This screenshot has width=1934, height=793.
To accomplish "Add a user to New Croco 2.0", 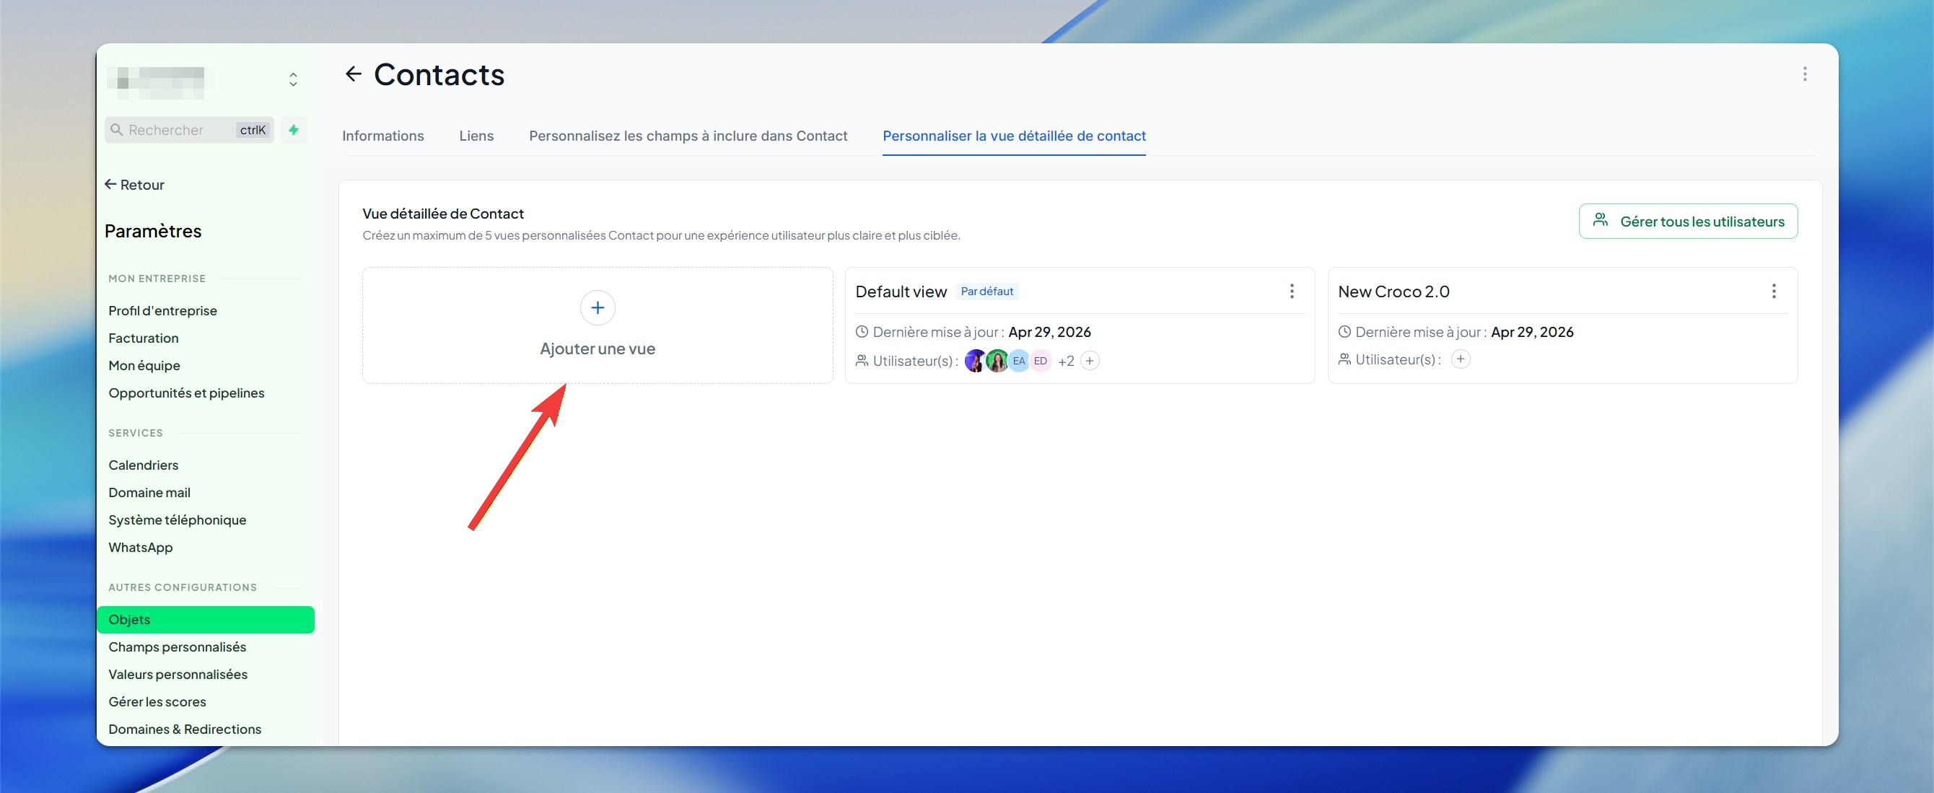I will click(1459, 359).
